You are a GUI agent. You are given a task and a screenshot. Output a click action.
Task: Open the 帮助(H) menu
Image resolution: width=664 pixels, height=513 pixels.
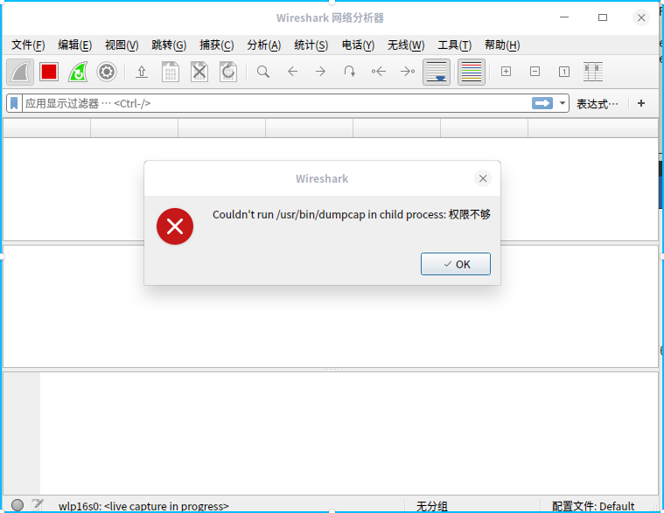pyautogui.click(x=502, y=45)
